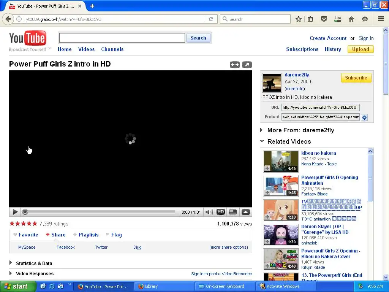Open (more share options) link
This screenshot has height=292, width=389.
pos(228,247)
